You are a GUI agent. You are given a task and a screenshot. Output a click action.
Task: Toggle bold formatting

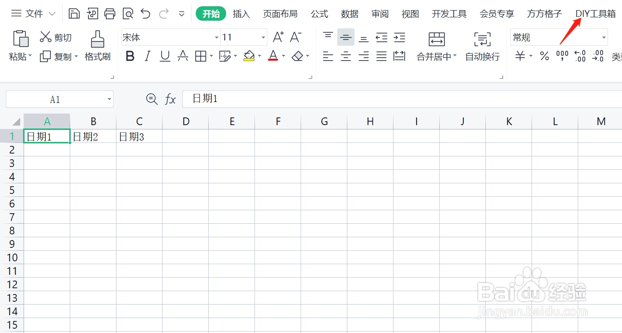coord(129,56)
